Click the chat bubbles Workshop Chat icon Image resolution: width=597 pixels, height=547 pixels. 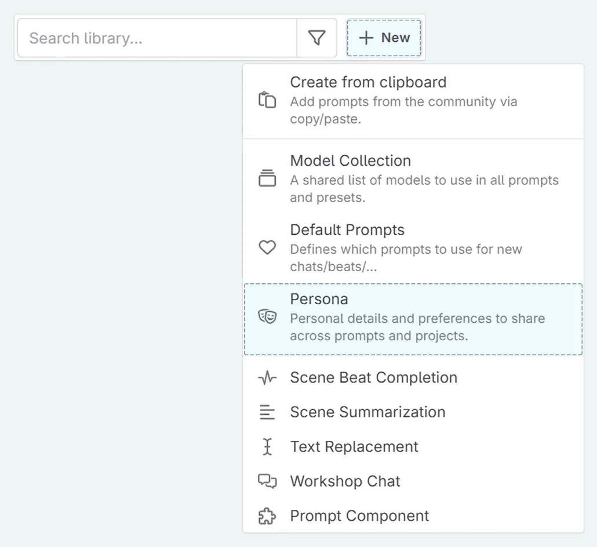[x=267, y=482]
